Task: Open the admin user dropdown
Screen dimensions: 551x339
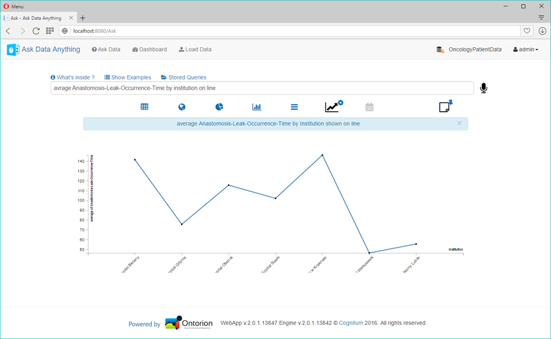Action: [526, 50]
